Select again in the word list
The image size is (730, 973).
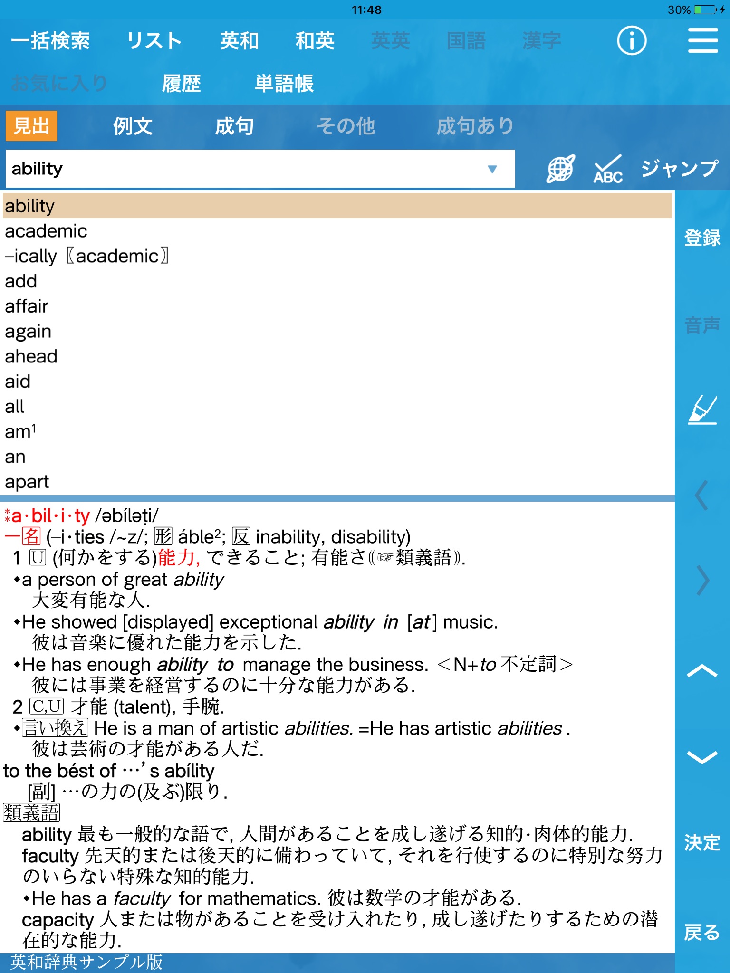pyautogui.click(x=337, y=332)
